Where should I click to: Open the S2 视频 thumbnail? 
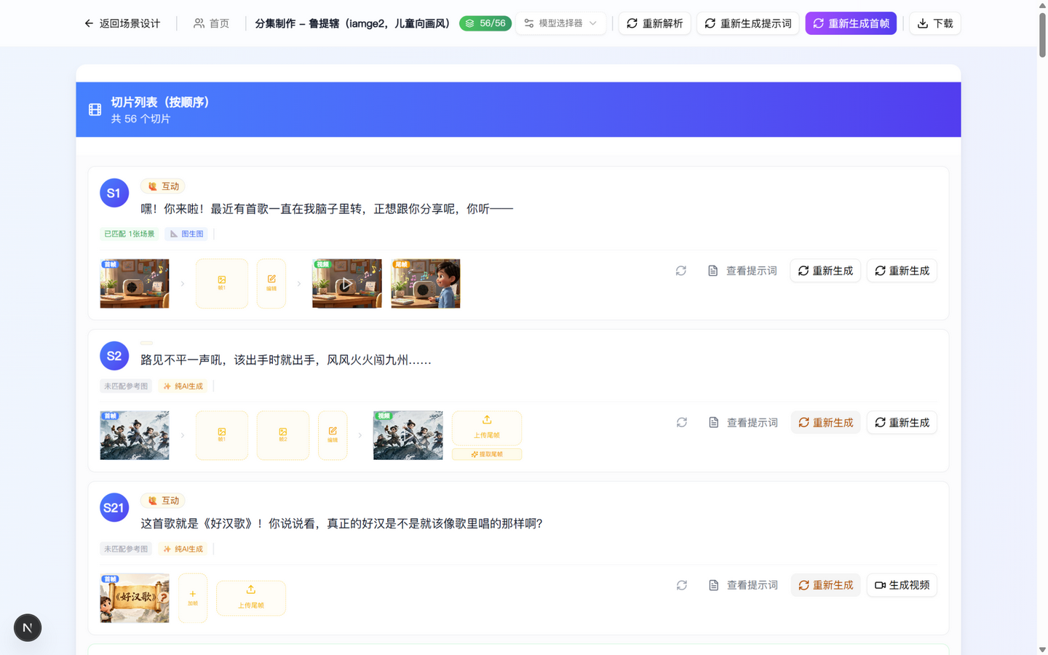coord(408,435)
